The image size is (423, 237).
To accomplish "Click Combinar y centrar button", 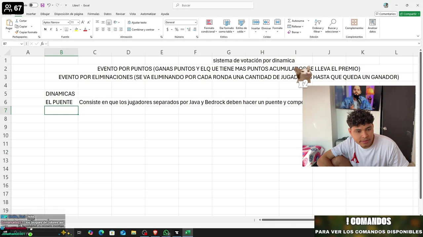I will pos(141,30).
